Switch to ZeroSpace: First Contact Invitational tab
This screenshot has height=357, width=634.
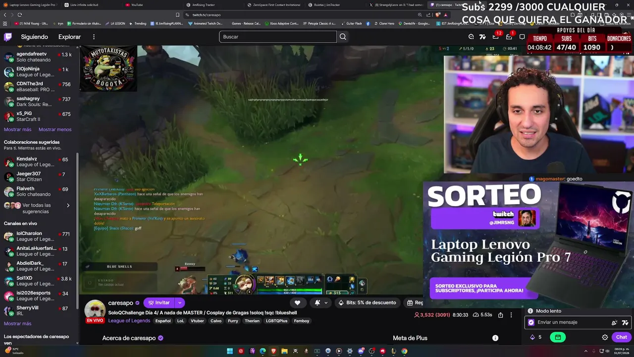tap(274, 5)
